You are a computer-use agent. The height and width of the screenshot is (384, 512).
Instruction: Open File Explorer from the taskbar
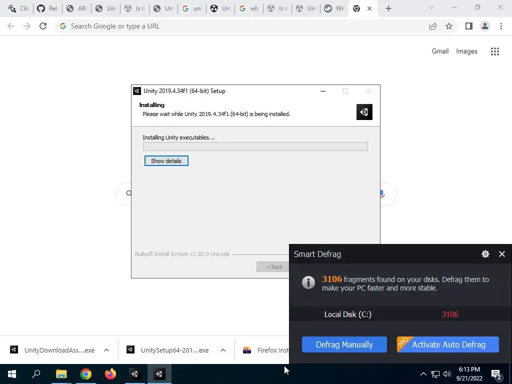tap(61, 374)
